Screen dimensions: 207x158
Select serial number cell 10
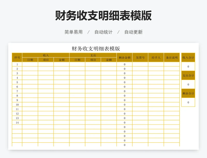tap(17, 105)
